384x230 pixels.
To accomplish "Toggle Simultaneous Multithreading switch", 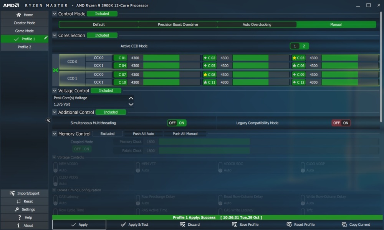I will [177, 123].
